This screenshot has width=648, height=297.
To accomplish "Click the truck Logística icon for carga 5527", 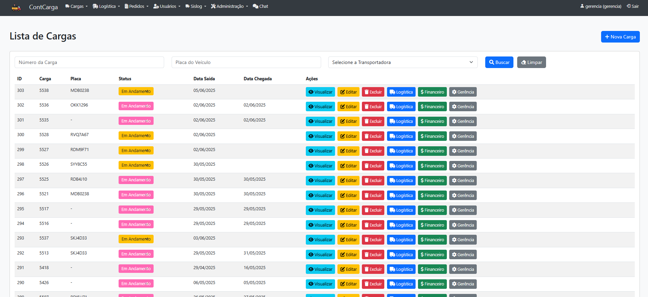I will (x=392, y=151).
